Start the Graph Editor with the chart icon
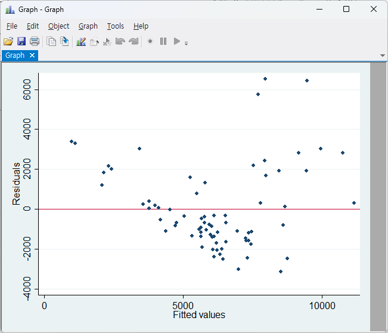The height and width of the screenshot is (333, 388). point(82,42)
